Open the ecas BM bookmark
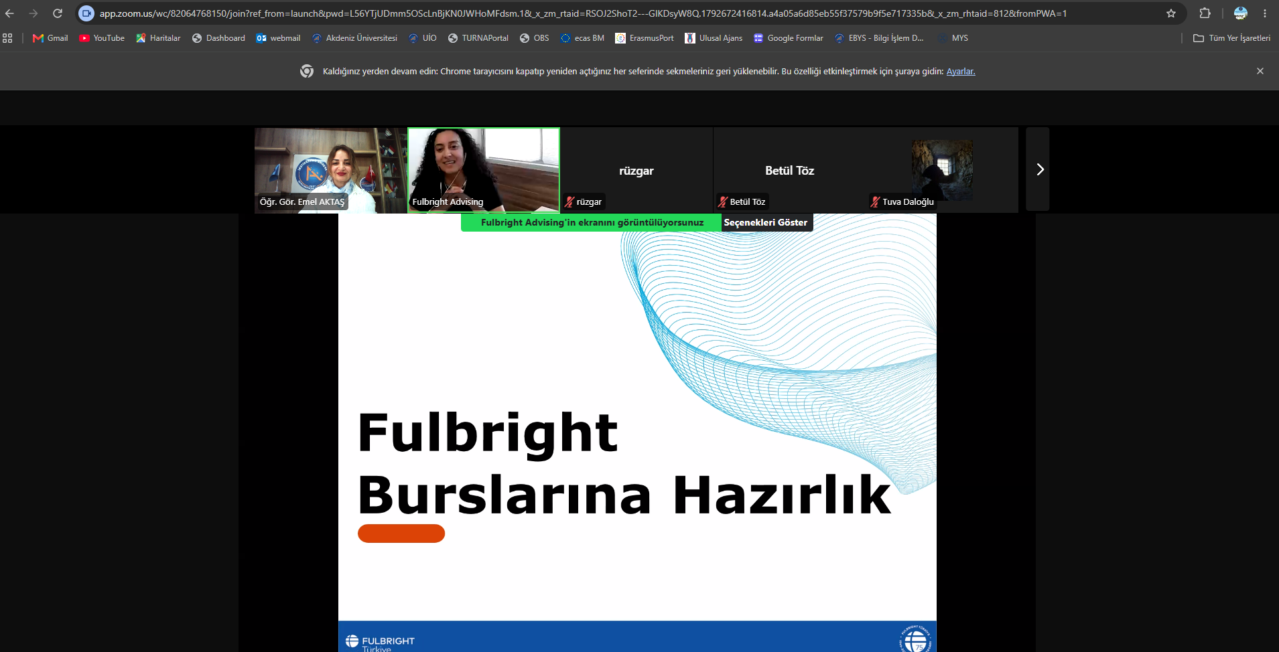This screenshot has height=652, width=1279. [582, 38]
